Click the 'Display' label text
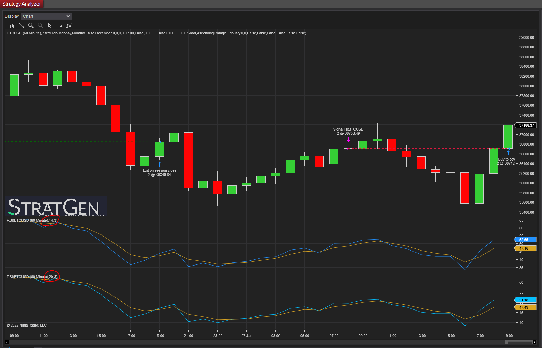This screenshot has width=542, height=348. [12, 16]
